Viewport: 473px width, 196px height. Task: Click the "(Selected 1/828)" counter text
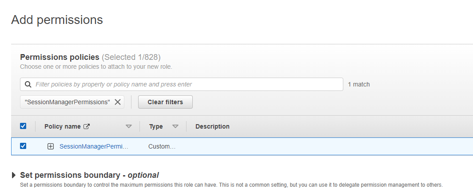click(x=131, y=57)
